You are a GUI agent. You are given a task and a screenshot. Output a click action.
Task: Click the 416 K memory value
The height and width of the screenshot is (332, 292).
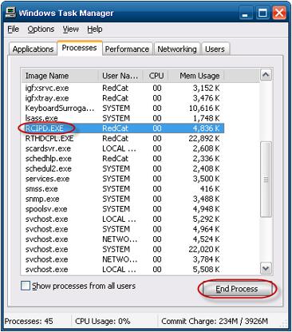pyautogui.click(x=210, y=189)
